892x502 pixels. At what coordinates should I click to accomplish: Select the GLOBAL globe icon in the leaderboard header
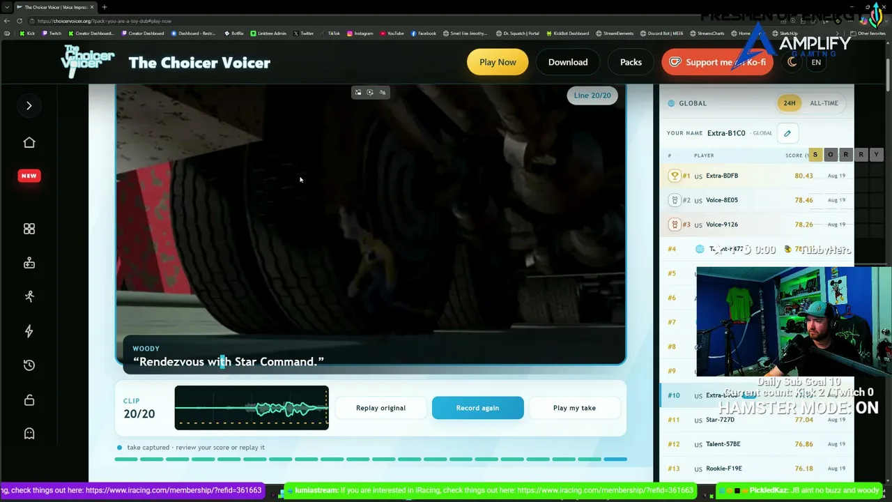tap(671, 103)
